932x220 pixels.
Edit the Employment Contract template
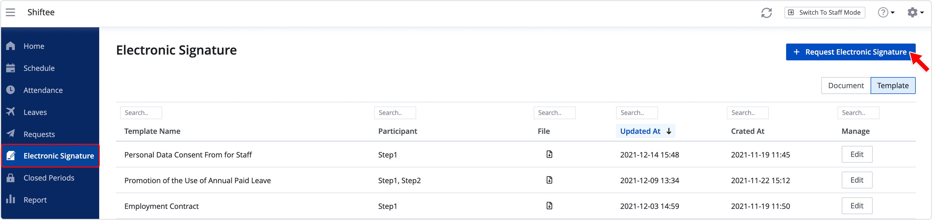tap(857, 206)
